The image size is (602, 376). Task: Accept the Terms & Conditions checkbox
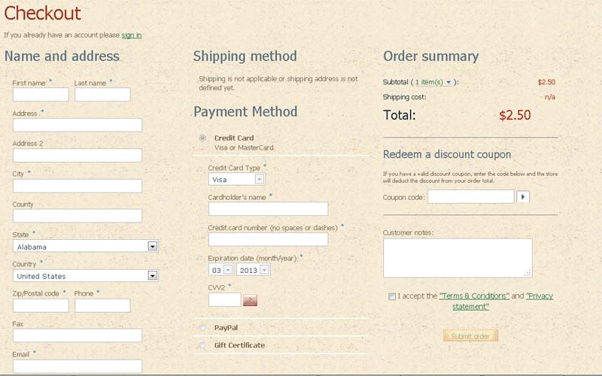(x=392, y=296)
